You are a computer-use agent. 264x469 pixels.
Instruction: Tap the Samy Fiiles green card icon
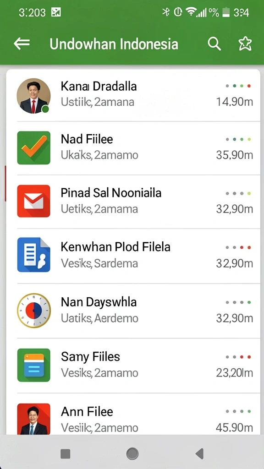click(33, 365)
